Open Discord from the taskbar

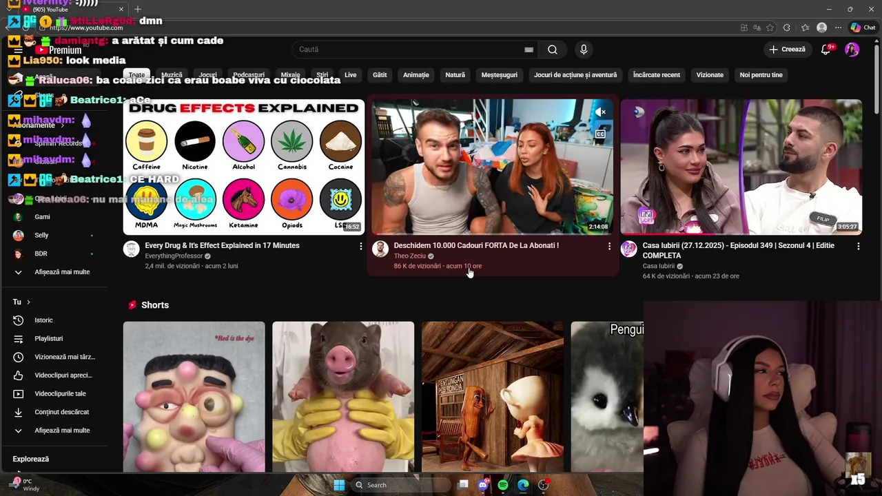tap(483, 485)
